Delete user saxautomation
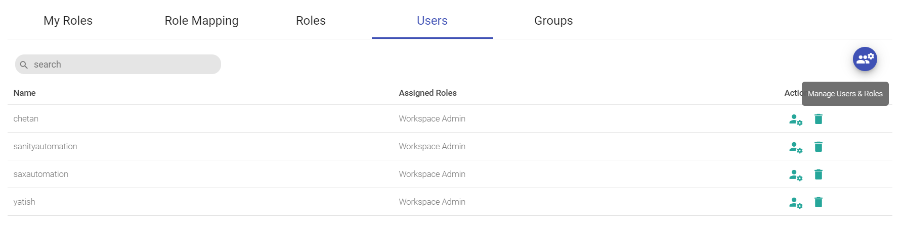 tap(819, 174)
